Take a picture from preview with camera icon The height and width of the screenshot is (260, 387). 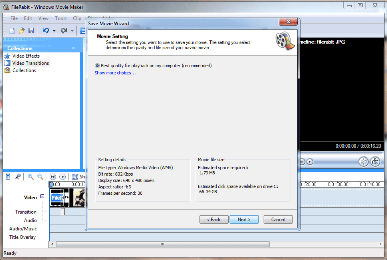pos(375,162)
